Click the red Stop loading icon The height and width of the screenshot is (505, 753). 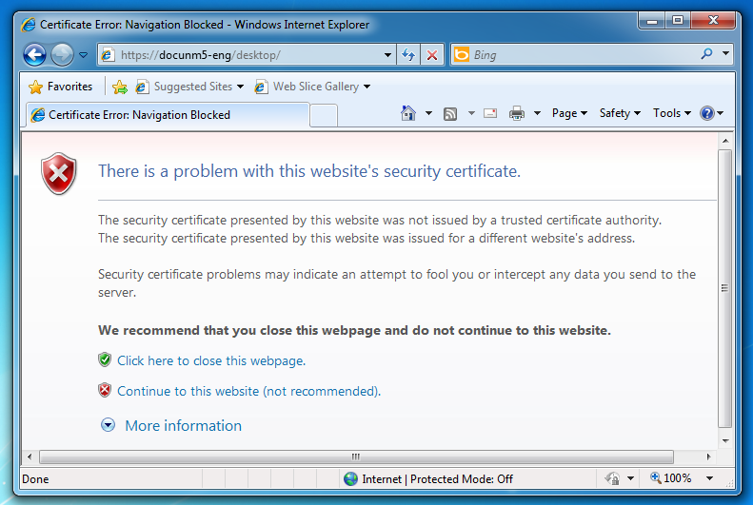[x=431, y=55]
